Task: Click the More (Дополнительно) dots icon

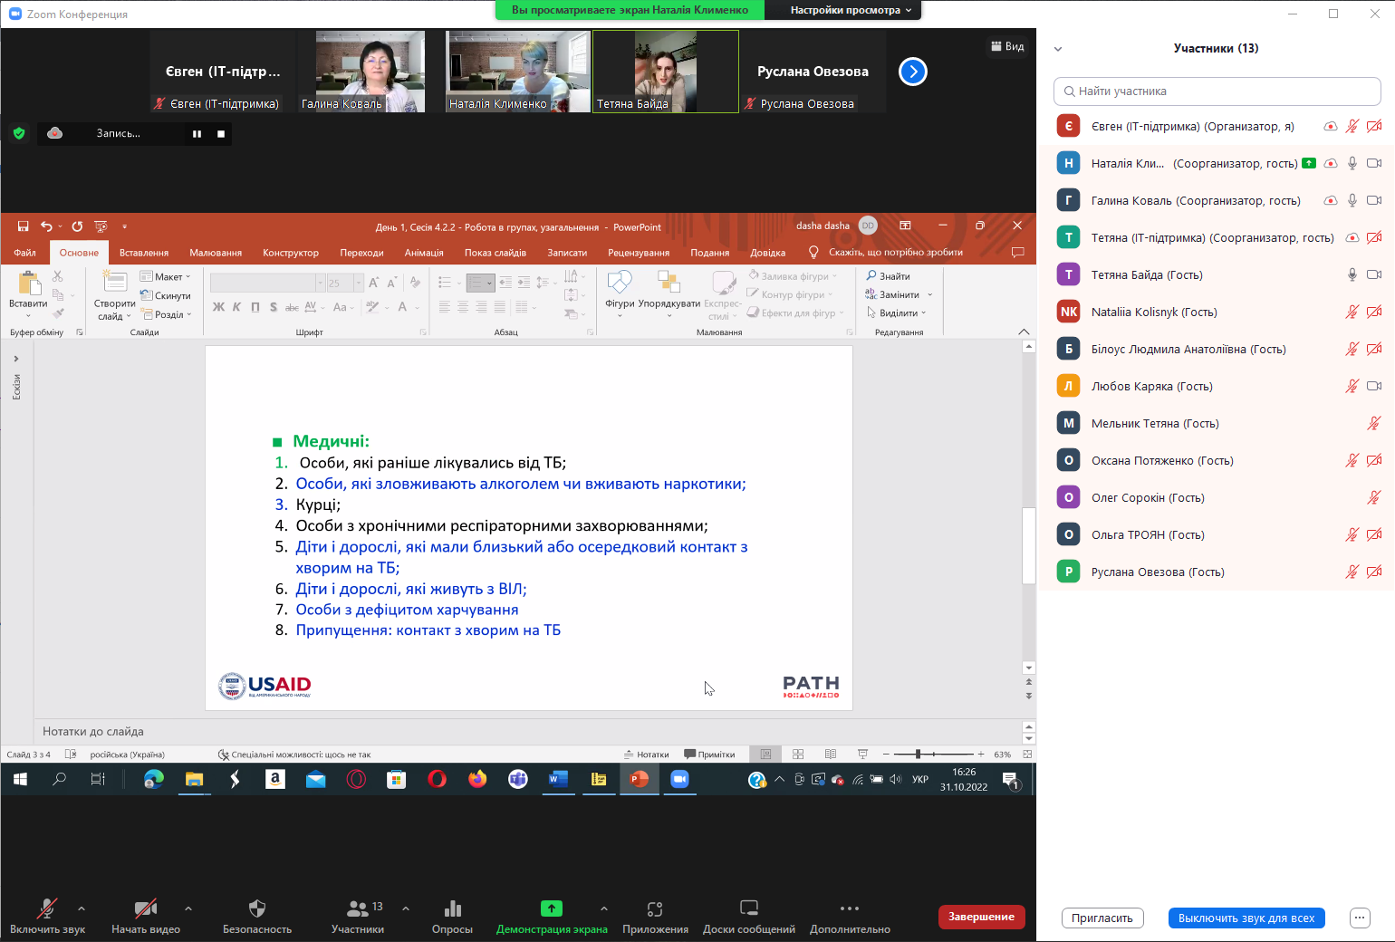Action: point(849,908)
